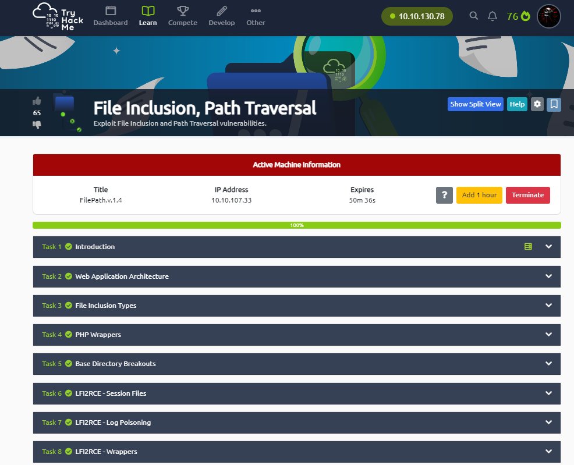
Task: Open the room settings gear
Action: (x=537, y=104)
